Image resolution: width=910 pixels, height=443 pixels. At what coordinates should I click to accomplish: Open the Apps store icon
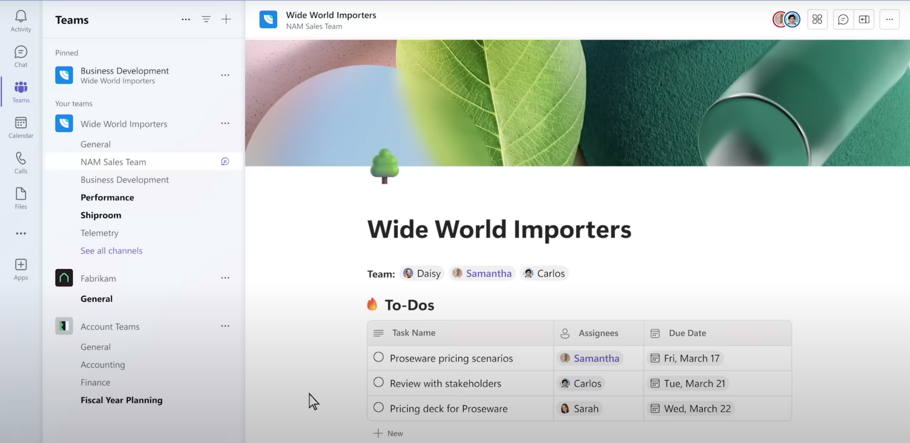pyautogui.click(x=21, y=269)
